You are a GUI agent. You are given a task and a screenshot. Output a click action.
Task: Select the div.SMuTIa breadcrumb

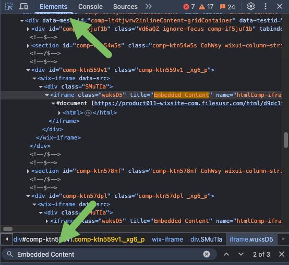[x=206, y=239]
